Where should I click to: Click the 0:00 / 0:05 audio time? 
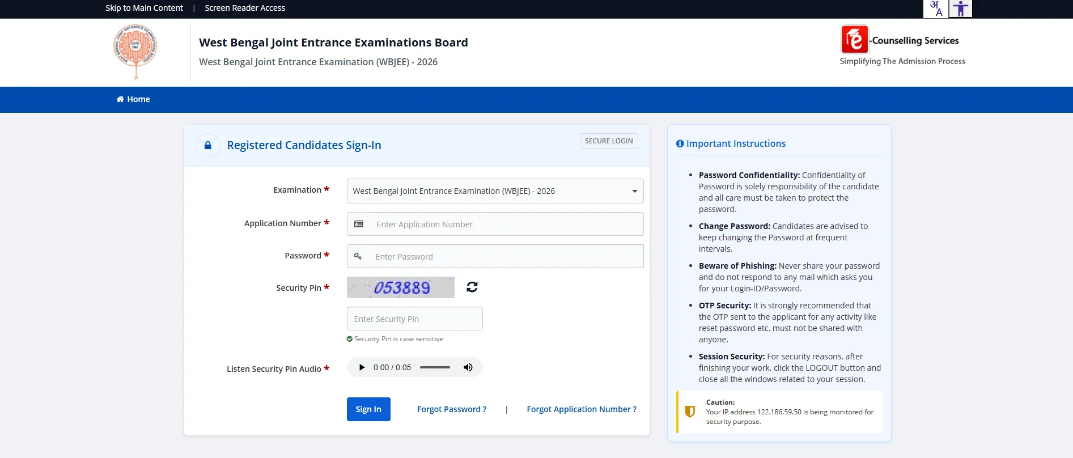click(x=392, y=367)
